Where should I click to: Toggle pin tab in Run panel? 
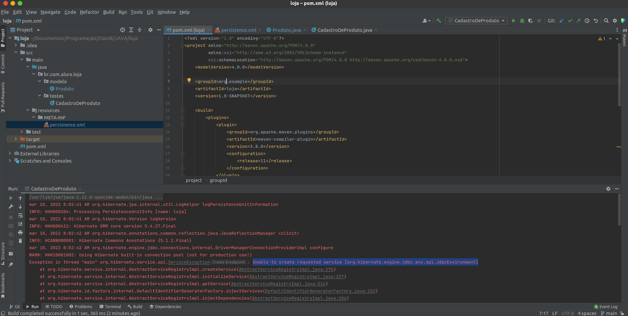[x=11, y=265]
